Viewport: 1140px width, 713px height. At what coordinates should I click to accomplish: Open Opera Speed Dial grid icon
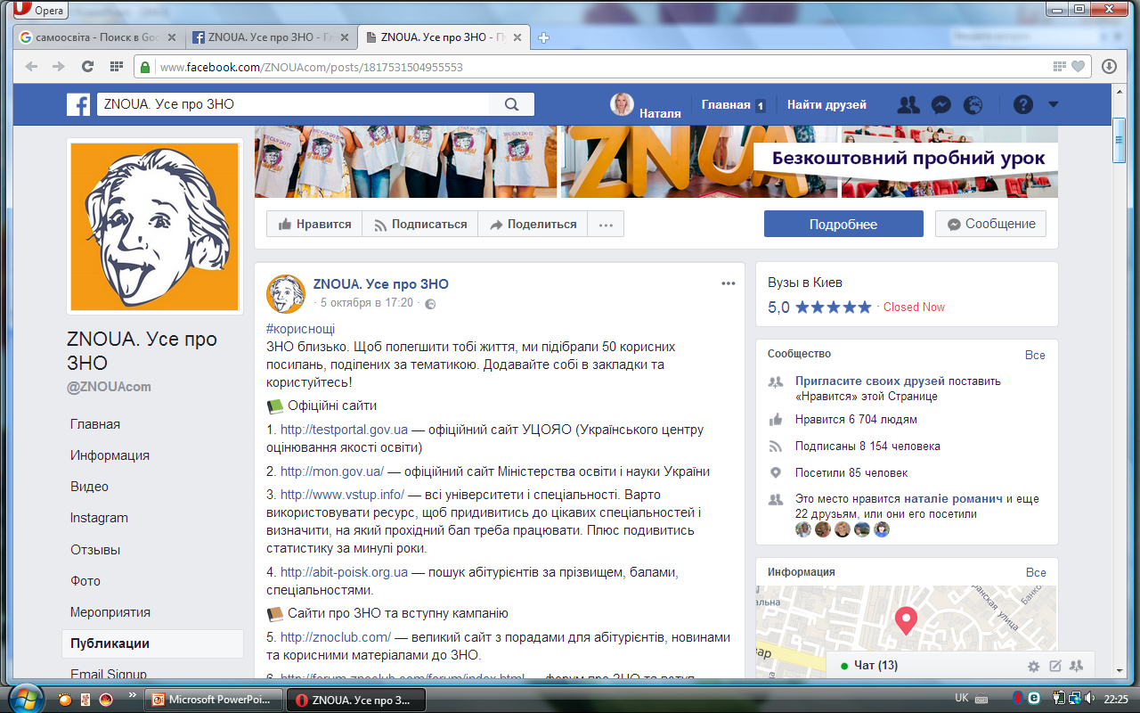coord(116,67)
